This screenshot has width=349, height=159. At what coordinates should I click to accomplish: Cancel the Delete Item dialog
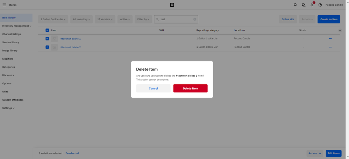[x=153, y=88]
